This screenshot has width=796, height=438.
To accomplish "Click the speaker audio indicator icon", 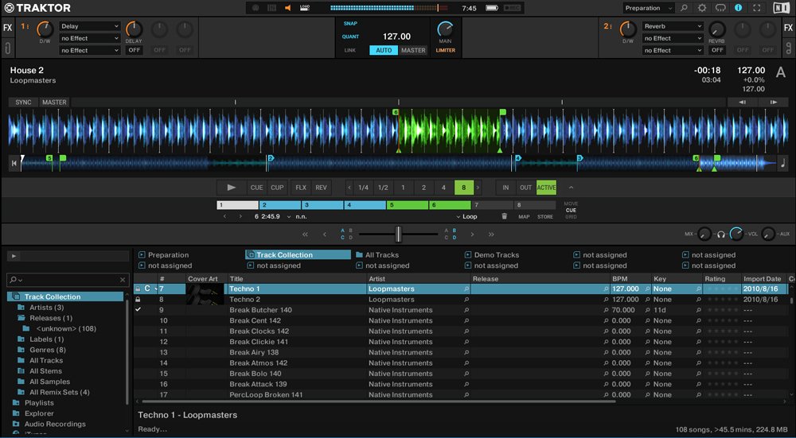I will click(288, 8).
